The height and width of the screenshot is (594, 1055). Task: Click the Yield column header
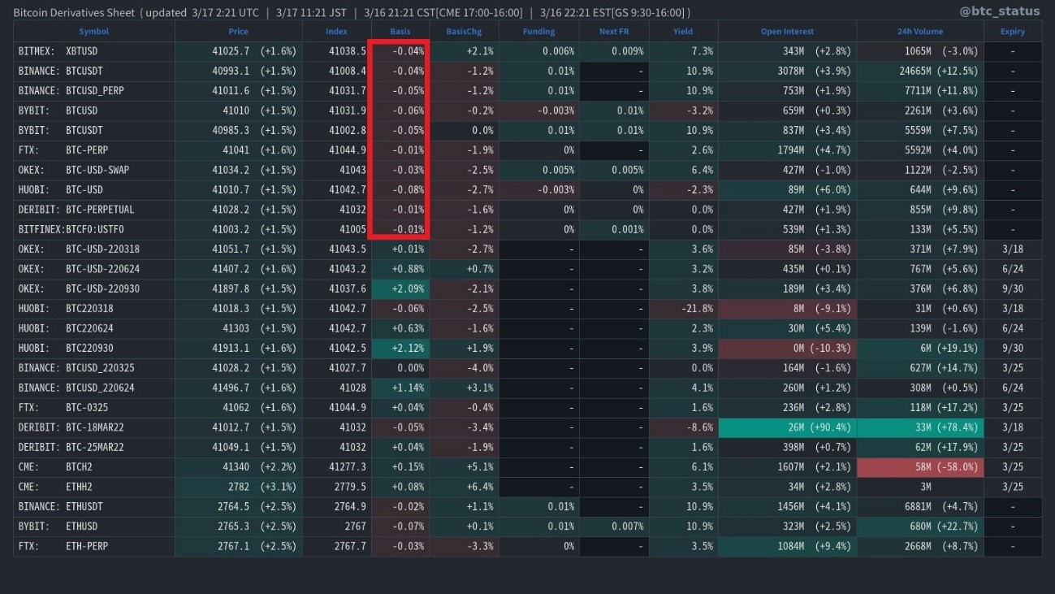[x=683, y=32]
